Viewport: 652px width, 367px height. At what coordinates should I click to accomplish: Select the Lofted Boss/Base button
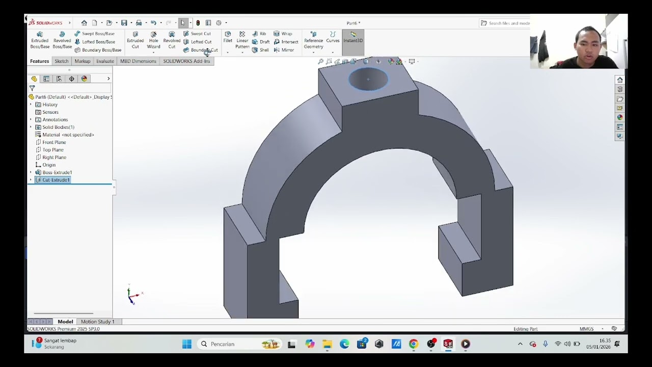94,42
